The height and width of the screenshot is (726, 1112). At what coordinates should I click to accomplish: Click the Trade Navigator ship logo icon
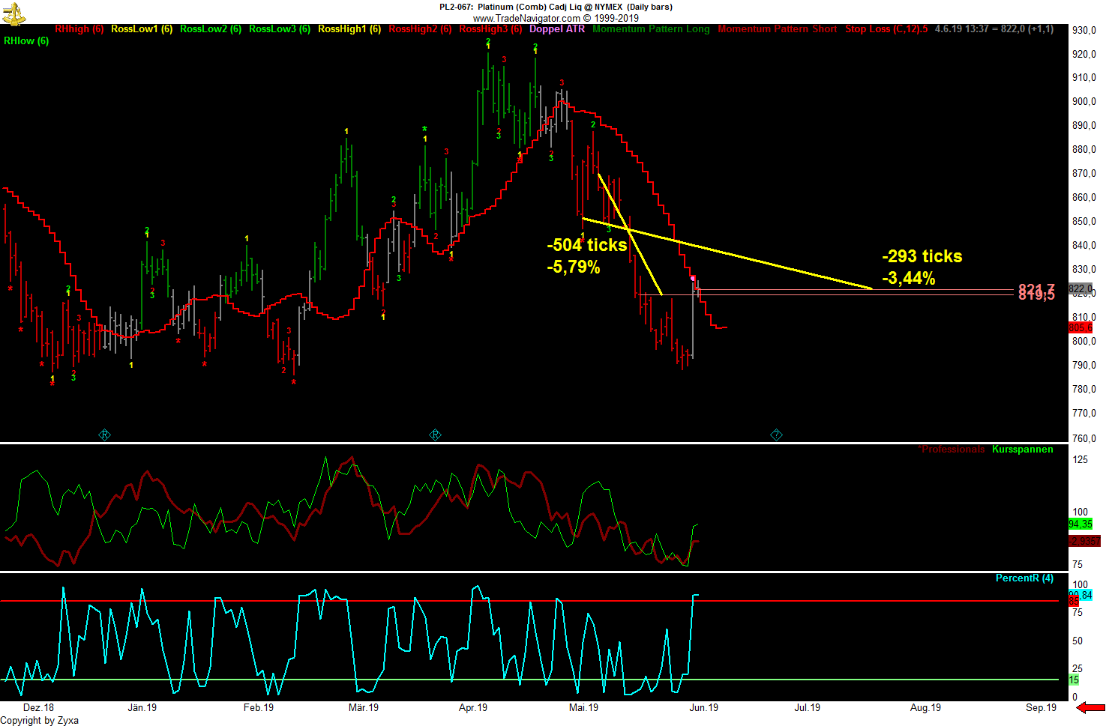(x=14, y=13)
